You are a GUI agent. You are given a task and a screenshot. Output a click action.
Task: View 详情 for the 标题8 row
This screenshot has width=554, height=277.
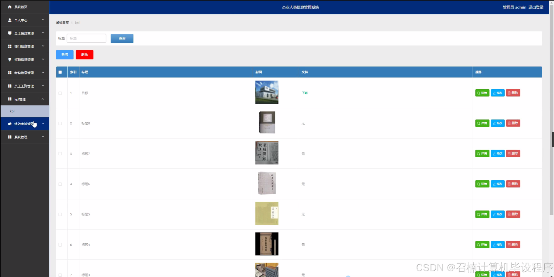click(x=482, y=123)
